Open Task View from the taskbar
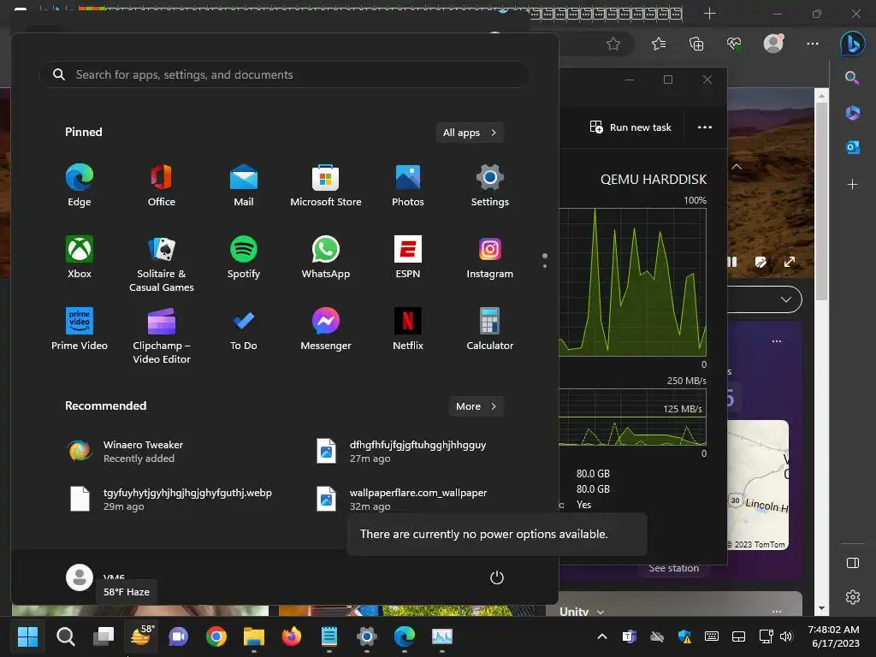The width and height of the screenshot is (876, 657). tap(104, 636)
